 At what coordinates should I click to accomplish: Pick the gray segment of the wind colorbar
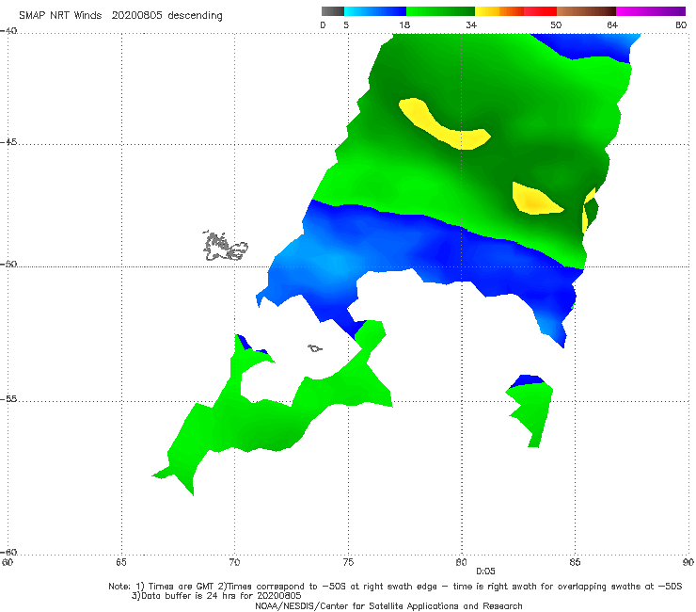pos(333,11)
